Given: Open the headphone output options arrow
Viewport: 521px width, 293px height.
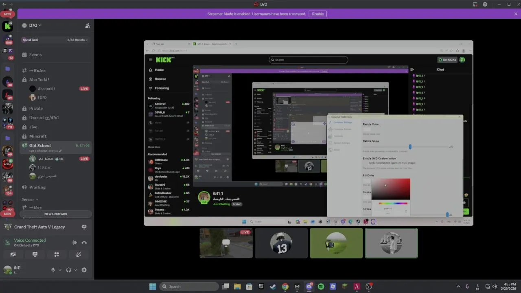Looking at the screenshot, I should pos(75,270).
